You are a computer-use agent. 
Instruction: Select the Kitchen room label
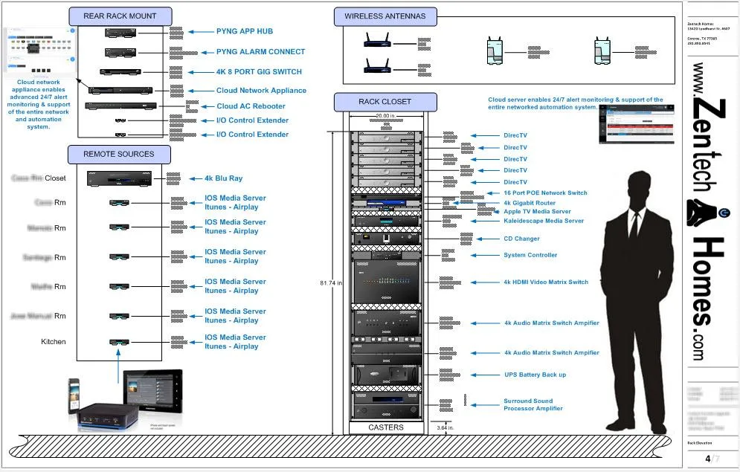(54, 341)
